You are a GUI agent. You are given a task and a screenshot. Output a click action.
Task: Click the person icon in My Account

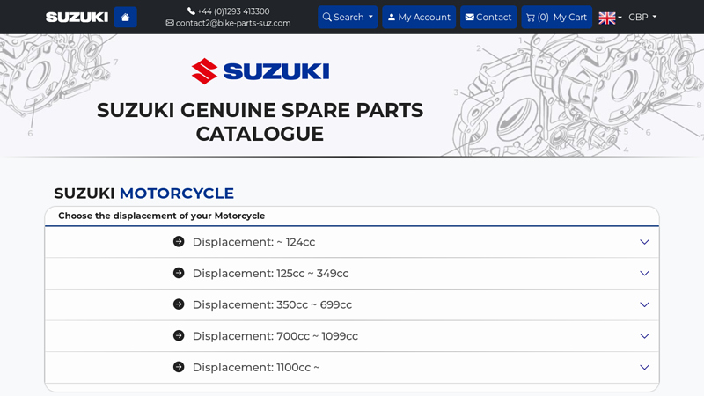(392, 17)
